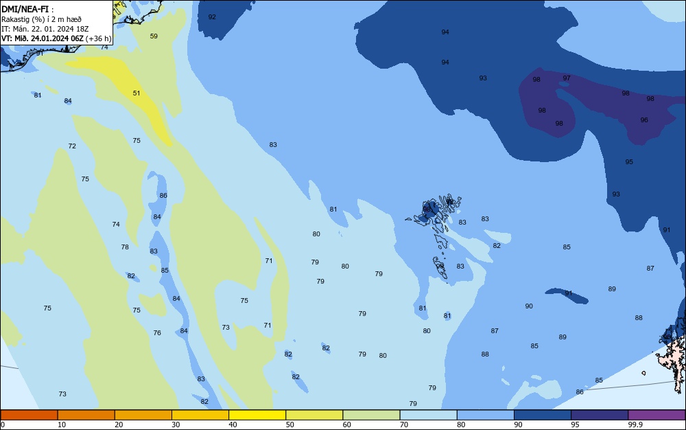Screen dimensions: 686x430
Task: Pick the bright yellow 40–50 legend swatch
Action: tap(257, 415)
